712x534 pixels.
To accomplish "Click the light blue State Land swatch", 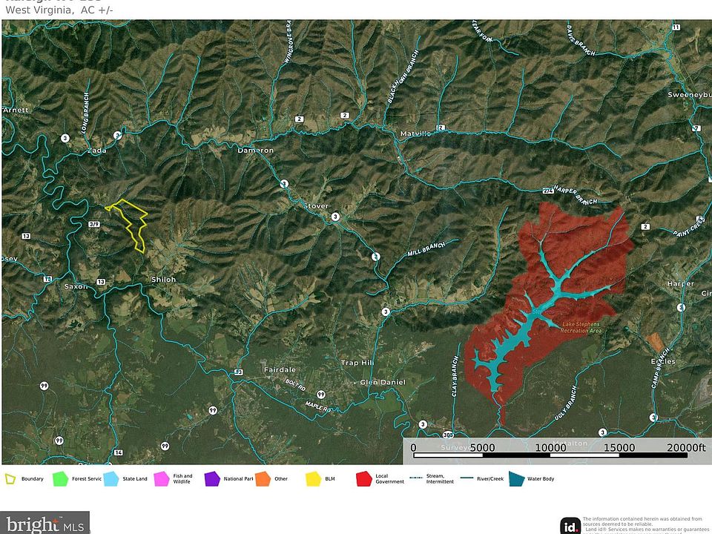I will [111, 478].
